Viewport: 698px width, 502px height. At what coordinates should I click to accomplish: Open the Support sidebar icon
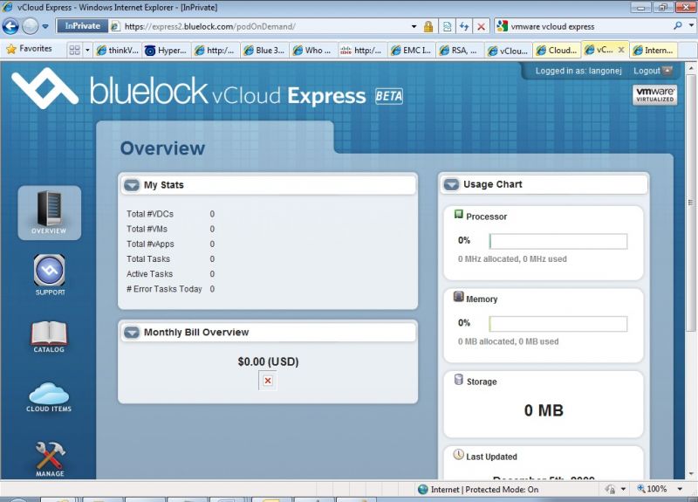[x=50, y=275]
